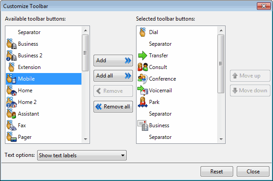Click the Conference icon in selected list
The height and width of the screenshot is (181, 273).
coord(143,79)
